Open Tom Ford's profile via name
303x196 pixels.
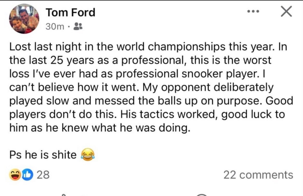click(70, 12)
